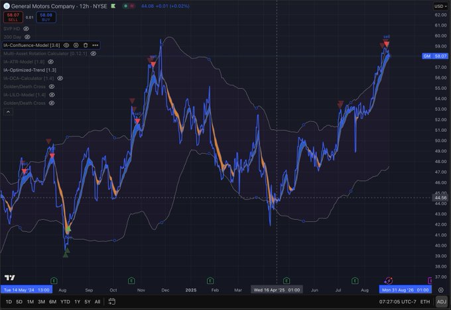Click the GM 58.07 price label
The image size is (451, 310).
435,56
